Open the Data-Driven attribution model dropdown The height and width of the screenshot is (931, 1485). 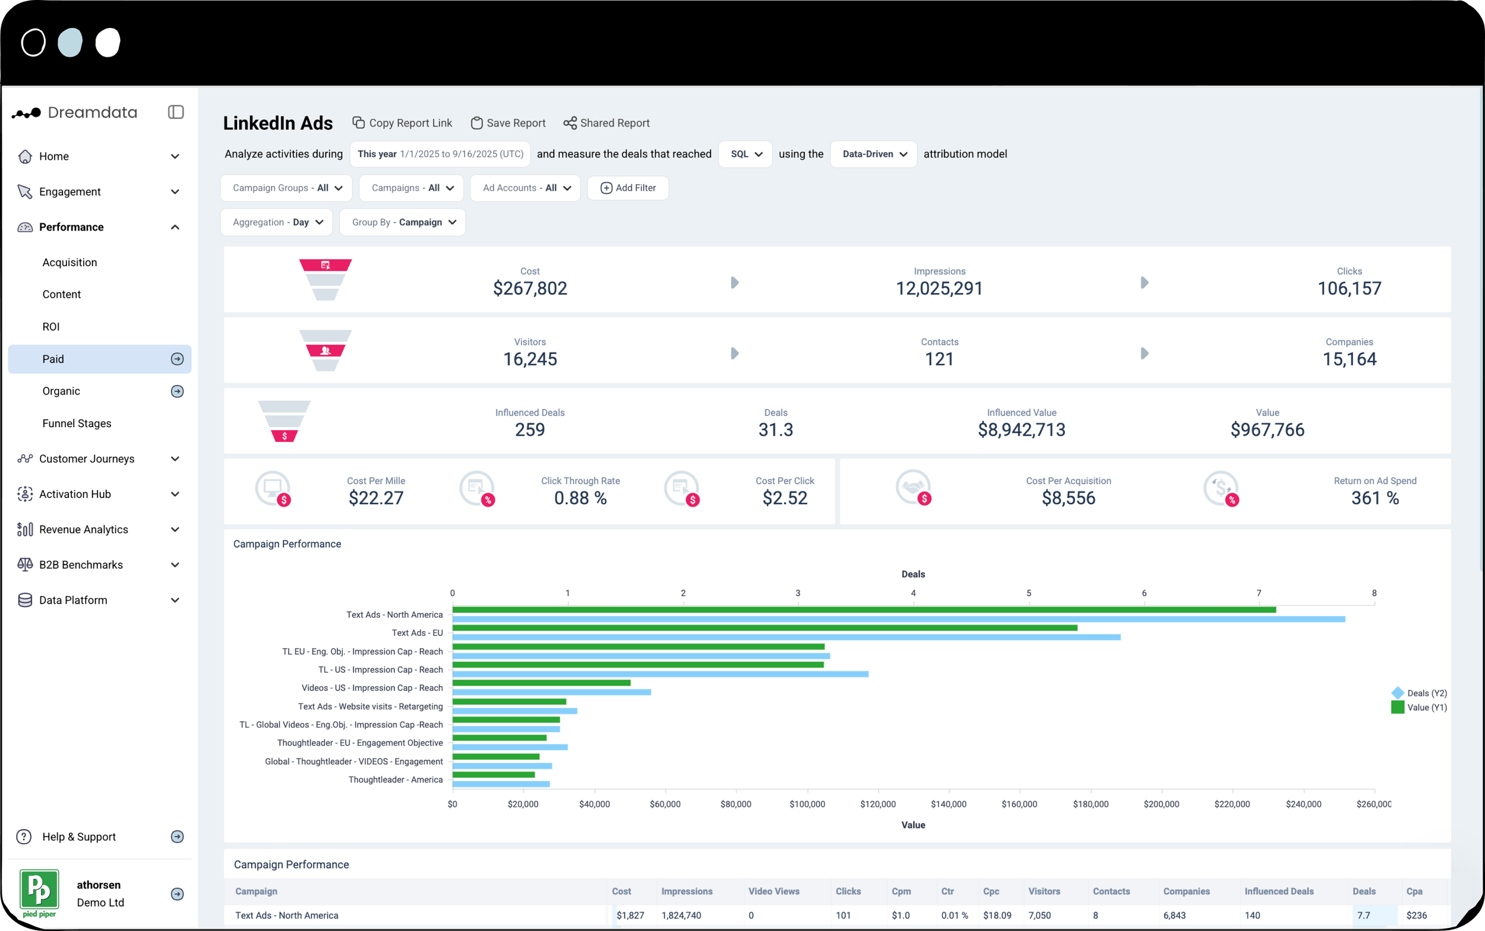pyautogui.click(x=873, y=154)
